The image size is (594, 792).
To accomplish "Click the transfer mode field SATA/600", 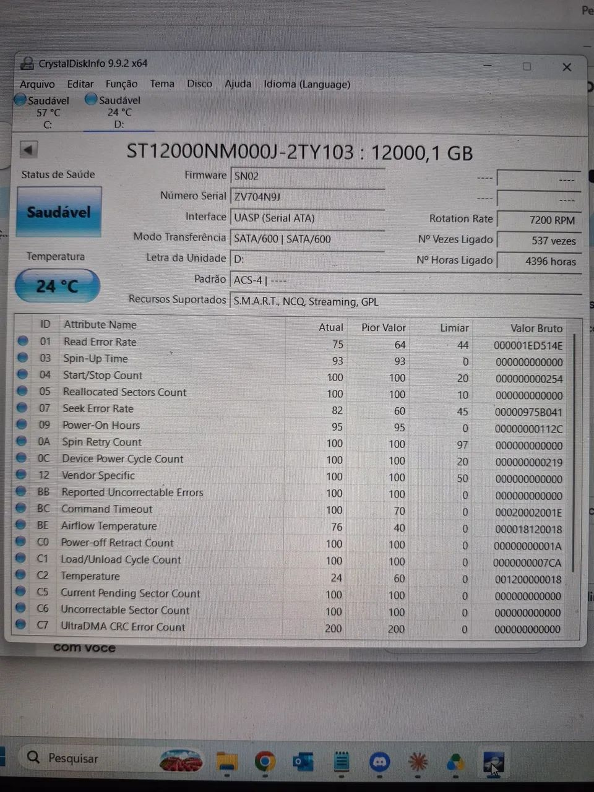I will 308,239.
